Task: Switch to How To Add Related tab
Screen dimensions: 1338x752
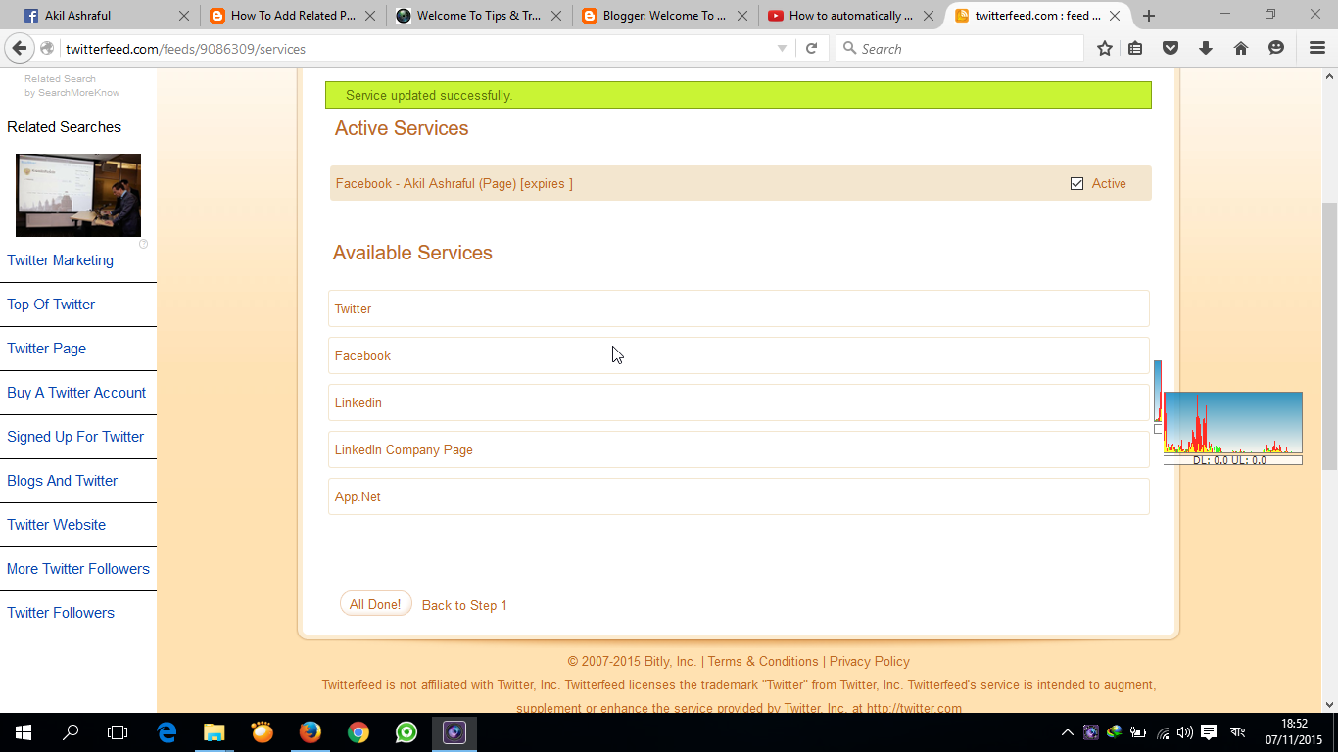Action: (x=292, y=16)
